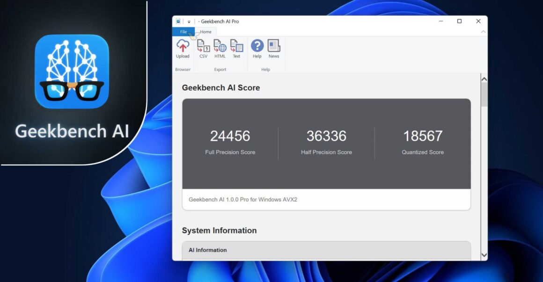Screen dimensions: 543x282
Task: Click the scrollbar down arrow
Action: 484,255
